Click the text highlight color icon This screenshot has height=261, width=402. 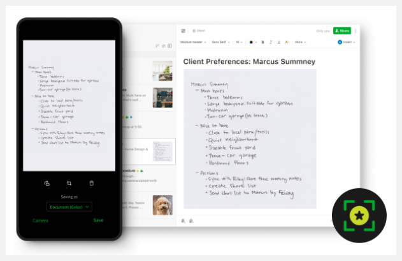point(287,42)
